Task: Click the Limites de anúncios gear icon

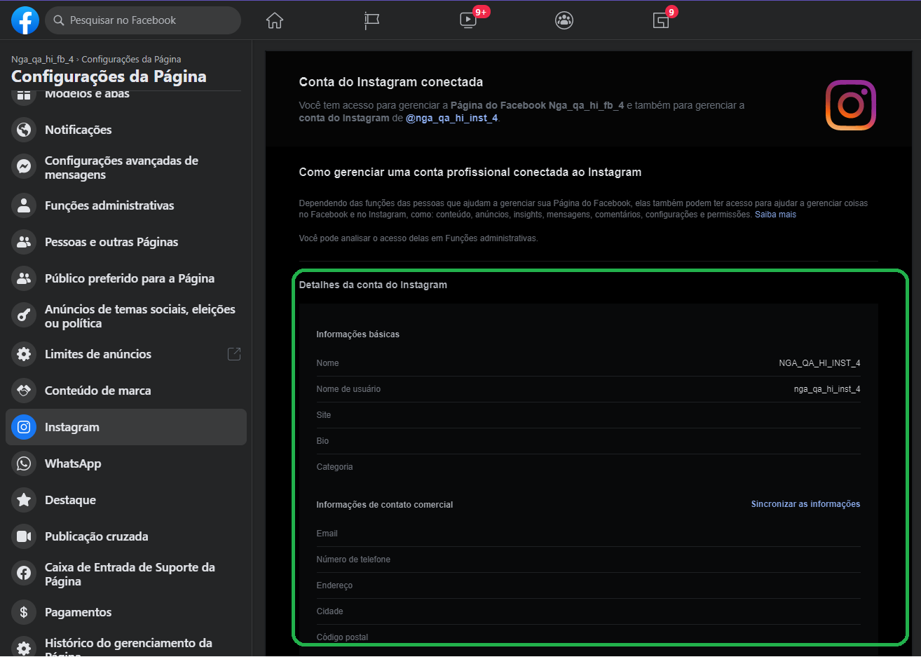Action: tap(24, 354)
